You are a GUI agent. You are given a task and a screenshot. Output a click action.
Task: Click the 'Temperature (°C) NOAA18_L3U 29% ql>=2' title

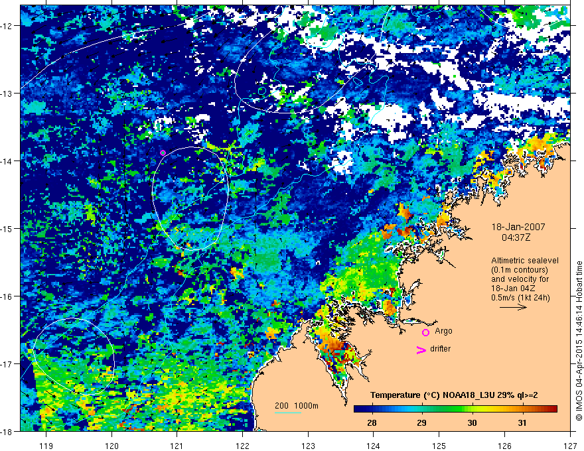[454, 395]
